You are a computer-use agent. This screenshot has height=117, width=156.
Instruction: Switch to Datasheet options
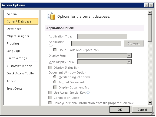click(x=21, y=29)
